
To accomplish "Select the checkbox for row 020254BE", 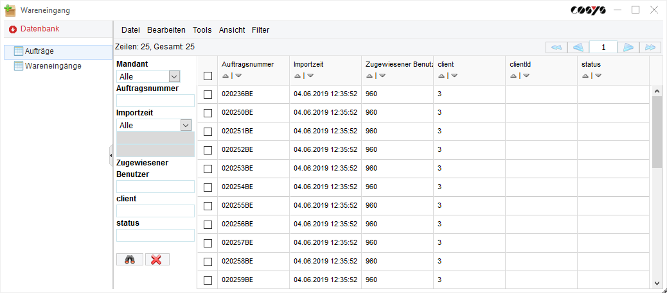I will pos(208,187).
